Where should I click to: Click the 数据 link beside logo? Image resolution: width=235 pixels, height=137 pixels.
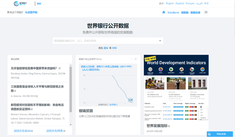point(39,4)
